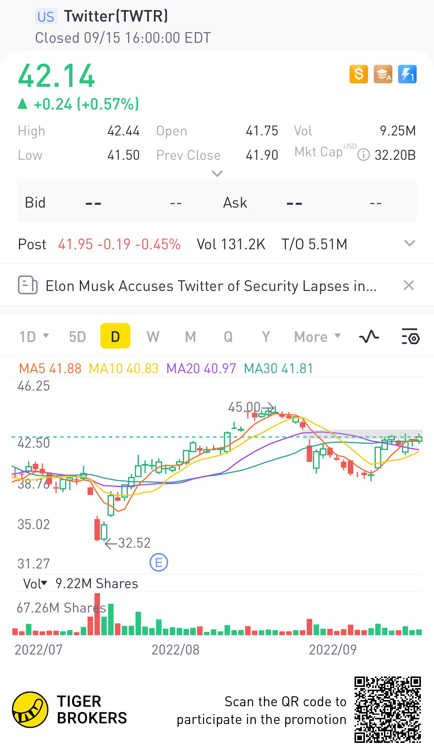Tap the earnings E marker on chart
Viewport: 434px width, 756px height.
[159, 562]
